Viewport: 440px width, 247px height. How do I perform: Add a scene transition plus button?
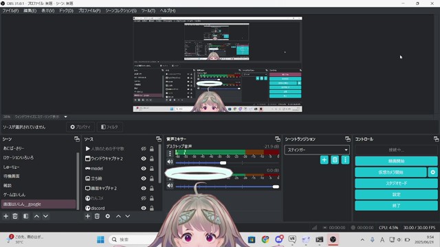click(324, 160)
